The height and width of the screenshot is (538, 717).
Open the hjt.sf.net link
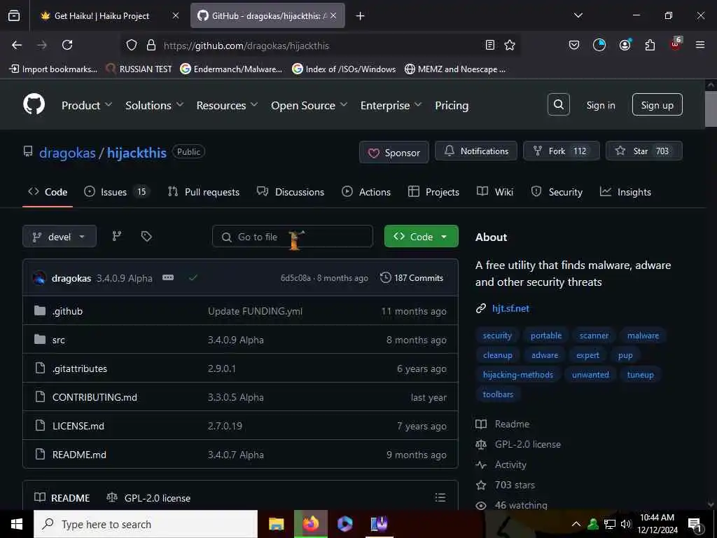pos(510,308)
